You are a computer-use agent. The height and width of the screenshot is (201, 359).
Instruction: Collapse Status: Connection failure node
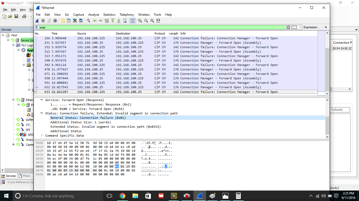(x=42, y=113)
